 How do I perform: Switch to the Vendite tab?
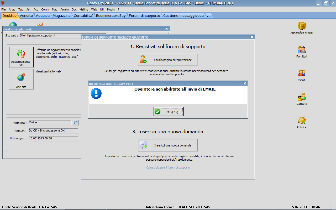[x=26, y=15]
